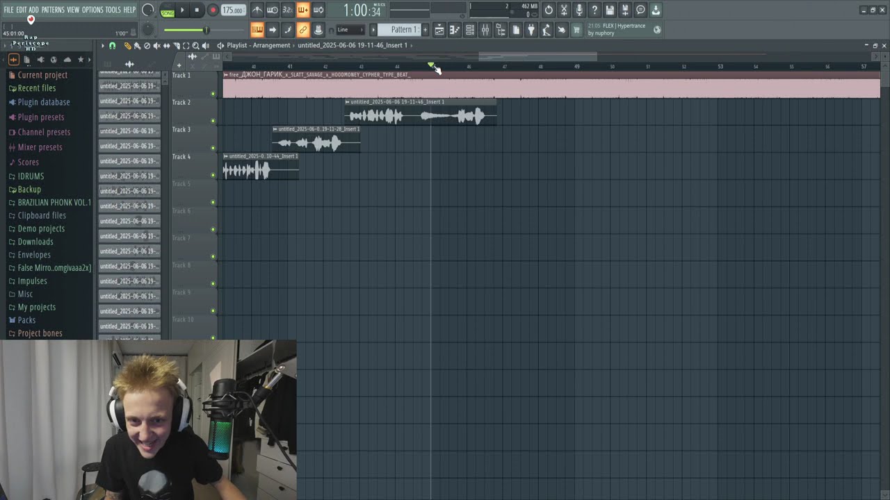Expand the pattern options arrow left of Pattern 1
Image resolution: width=890 pixels, height=500 pixels.
[373, 30]
